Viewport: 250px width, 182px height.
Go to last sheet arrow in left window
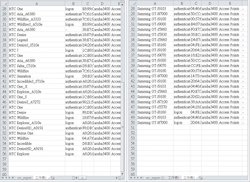point(13,178)
